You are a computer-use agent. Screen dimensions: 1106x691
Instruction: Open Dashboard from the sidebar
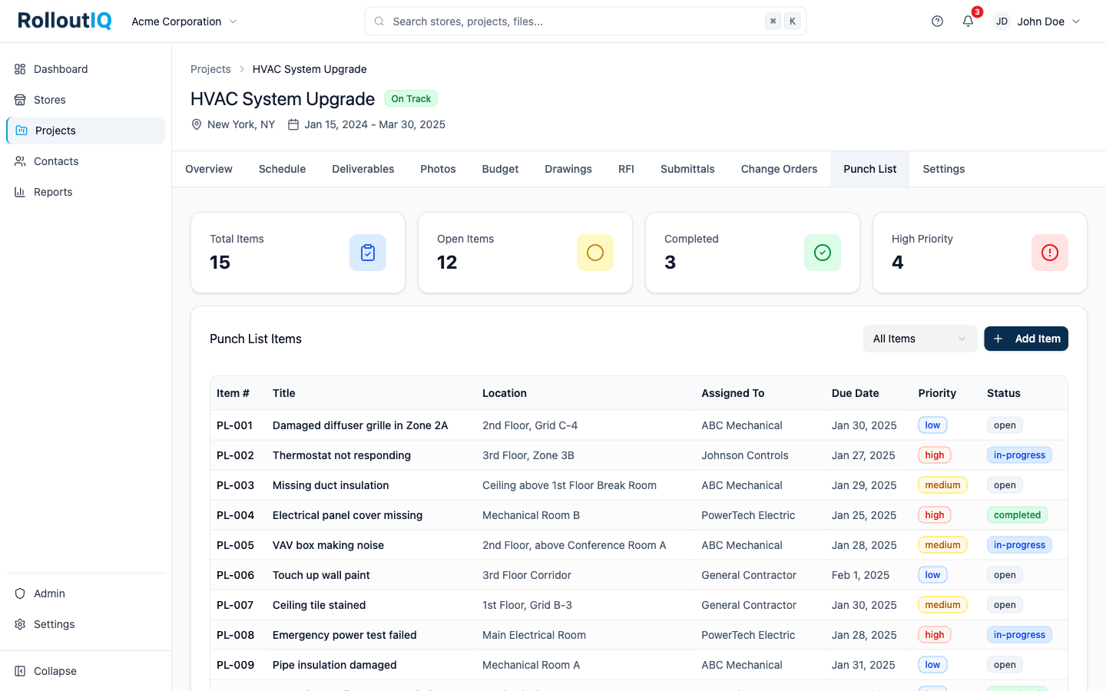click(85, 69)
